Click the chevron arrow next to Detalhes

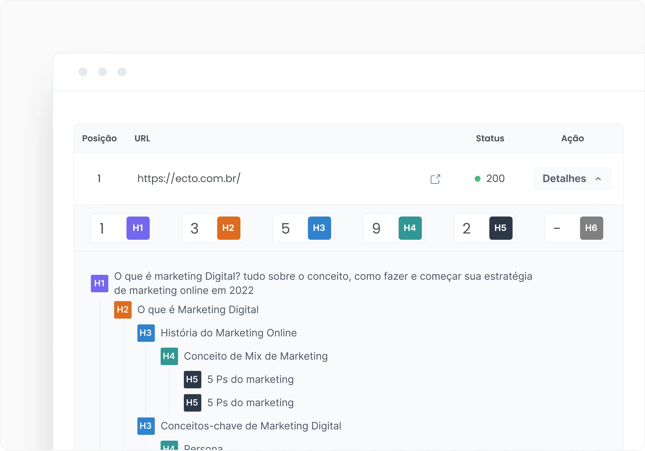(x=598, y=179)
